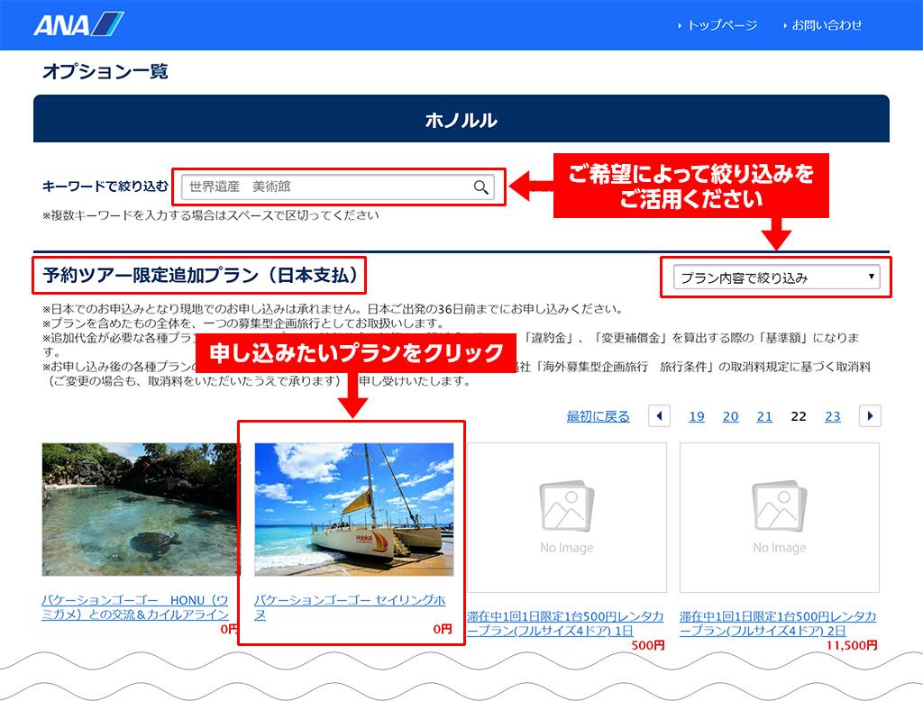The image size is (923, 701).
Task: Jump to page 21
Action: point(764,416)
